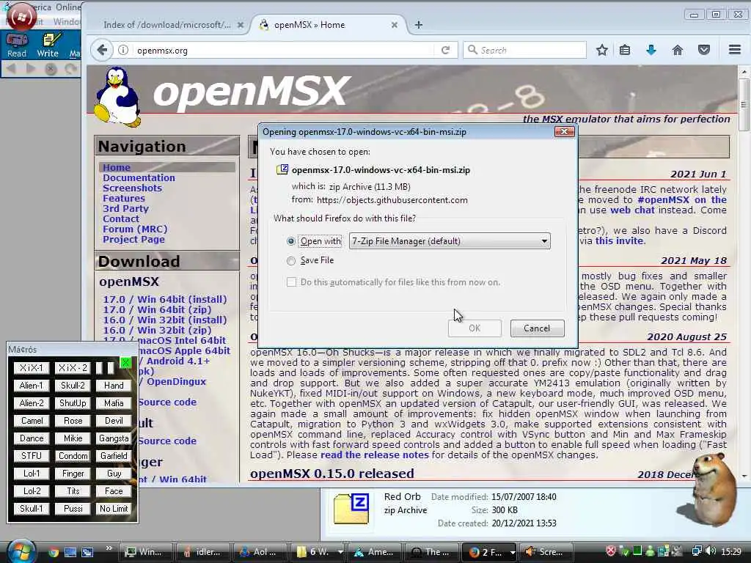Click the Cancel button in download dialog

pyautogui.click(x=537, y=328)
